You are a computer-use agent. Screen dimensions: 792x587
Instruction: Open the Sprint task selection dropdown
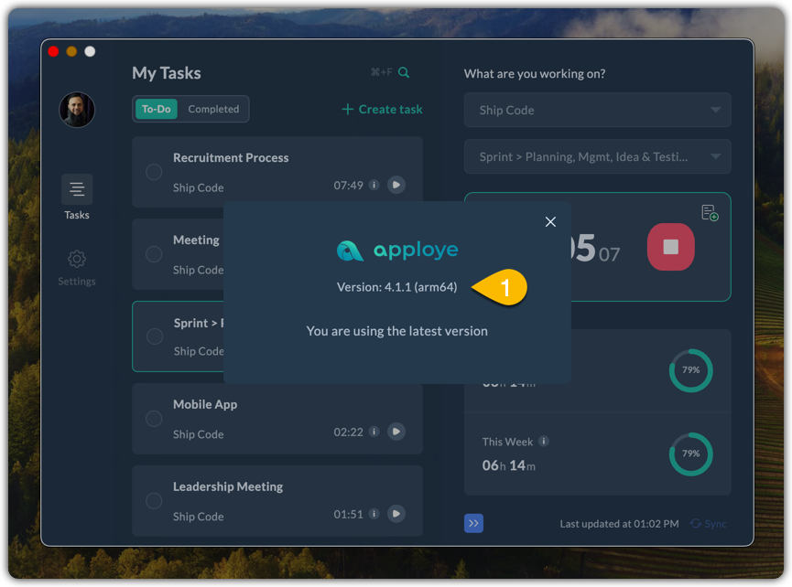(598, 157)
